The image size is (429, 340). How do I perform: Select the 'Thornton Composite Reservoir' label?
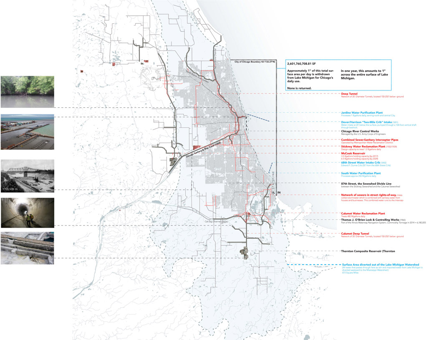click(x=368, y=251)
